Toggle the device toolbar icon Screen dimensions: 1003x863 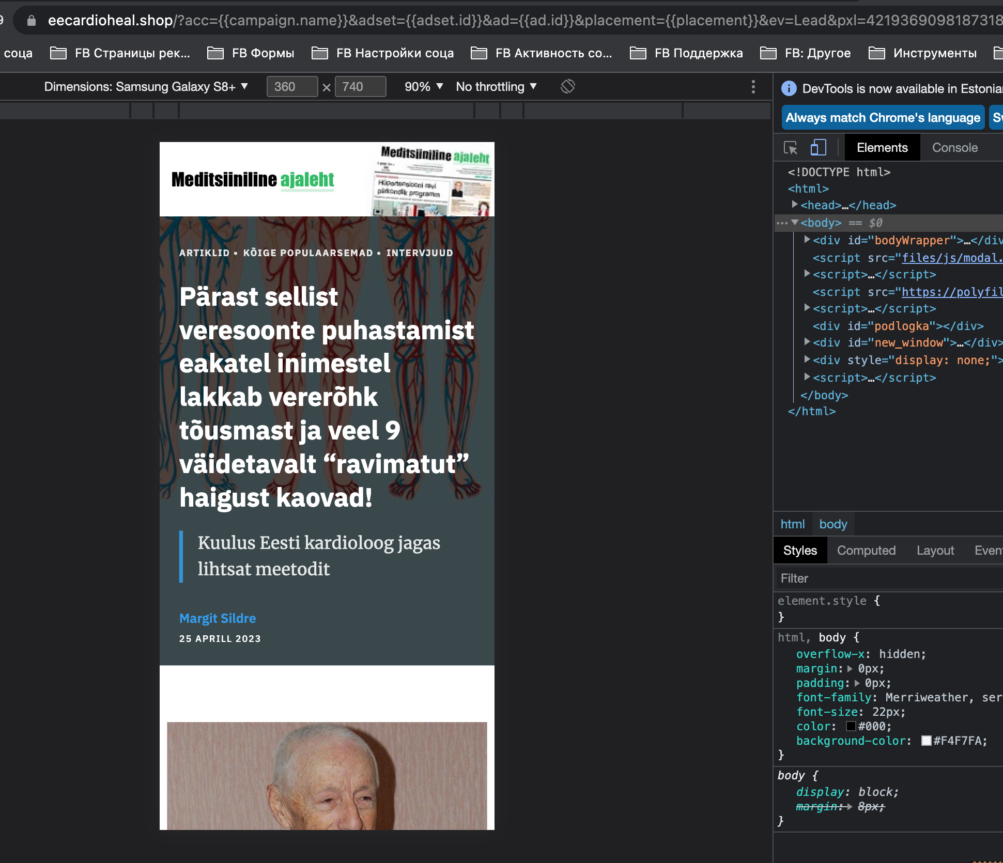tap(819, 148)
